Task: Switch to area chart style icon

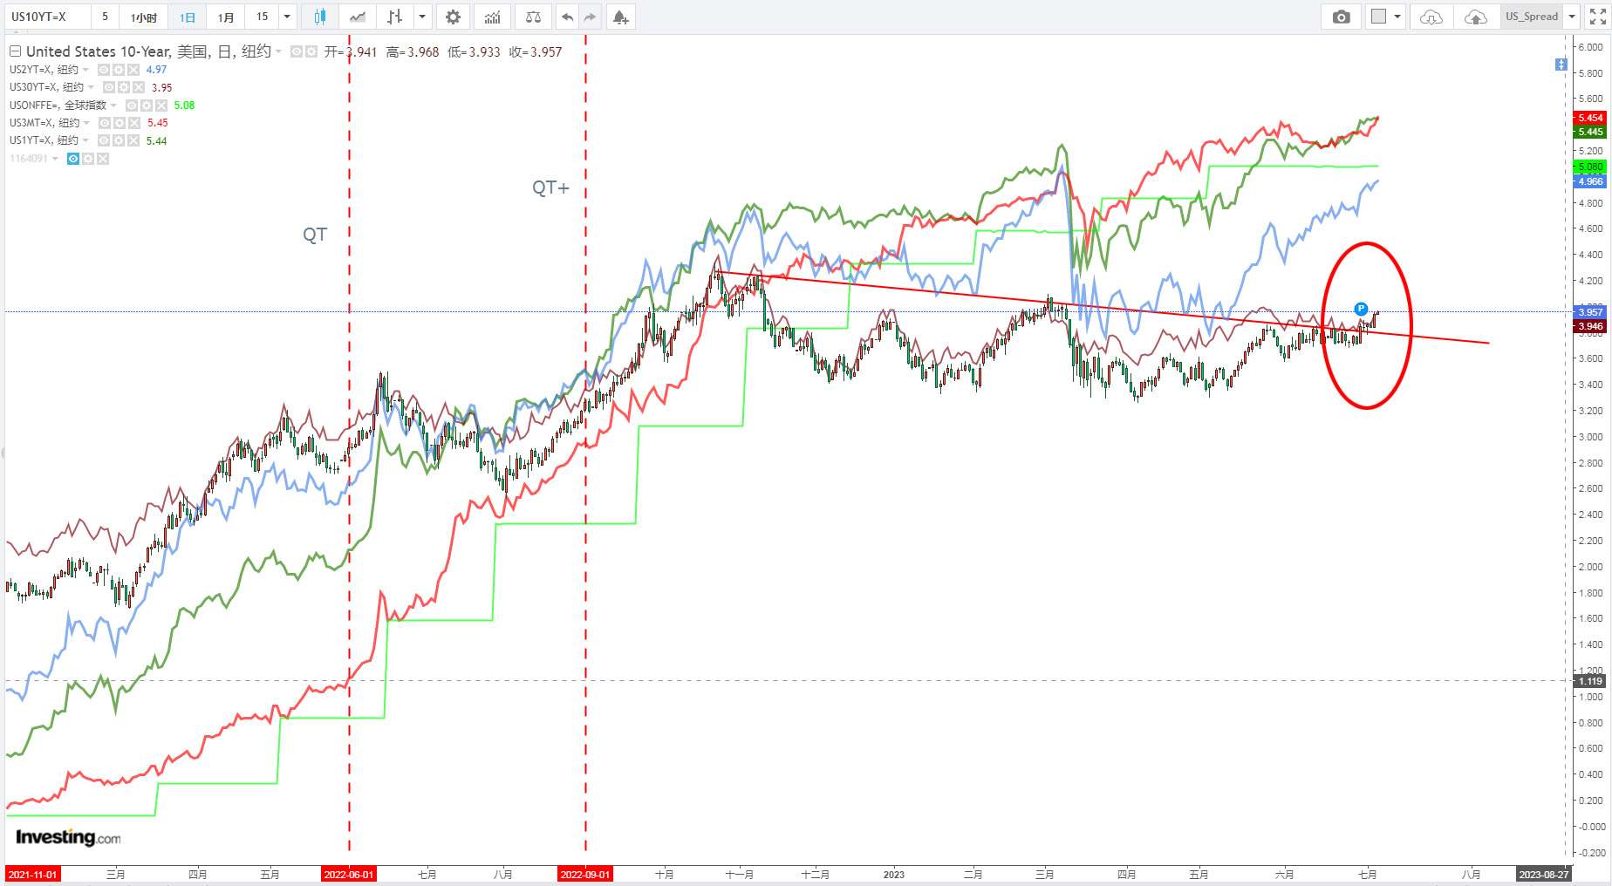Action: (x=358, y=17)
